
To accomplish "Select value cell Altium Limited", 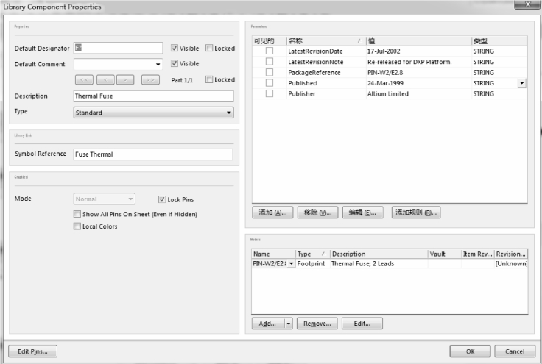I will [419, 94].
